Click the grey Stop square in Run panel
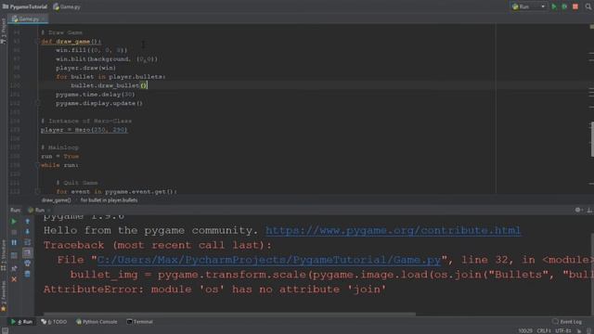 coord(14,232)
